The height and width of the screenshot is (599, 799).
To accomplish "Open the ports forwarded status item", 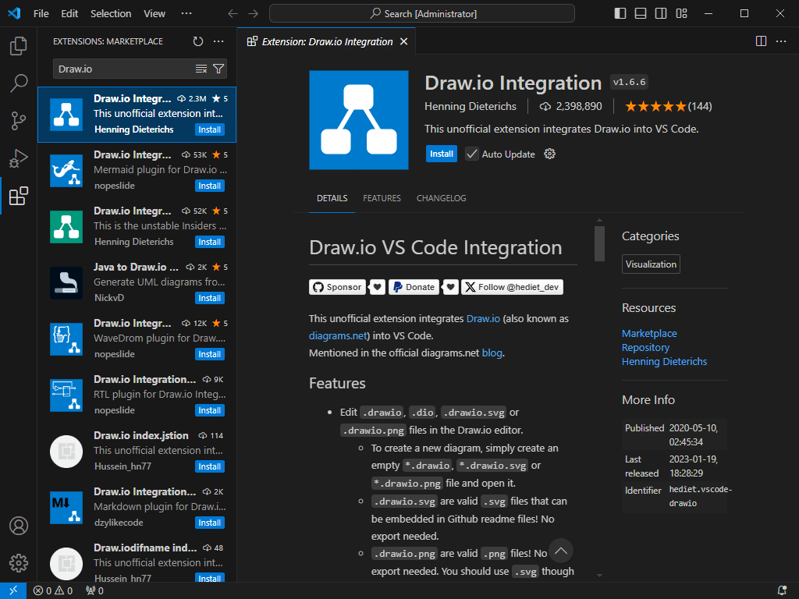I will coord(94,590).
